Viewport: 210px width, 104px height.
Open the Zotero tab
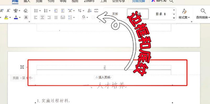89,1
